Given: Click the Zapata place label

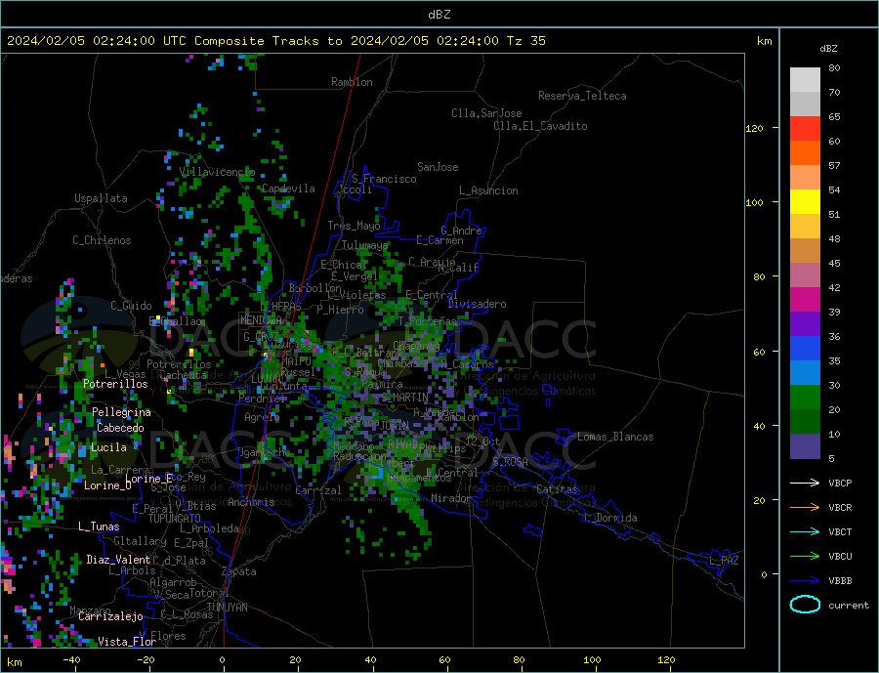Looking at the screenshot, I should 239,571.
